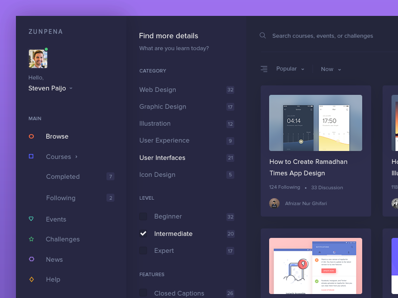
Task: Click the News hexagon icon
Action: [31, 259]
